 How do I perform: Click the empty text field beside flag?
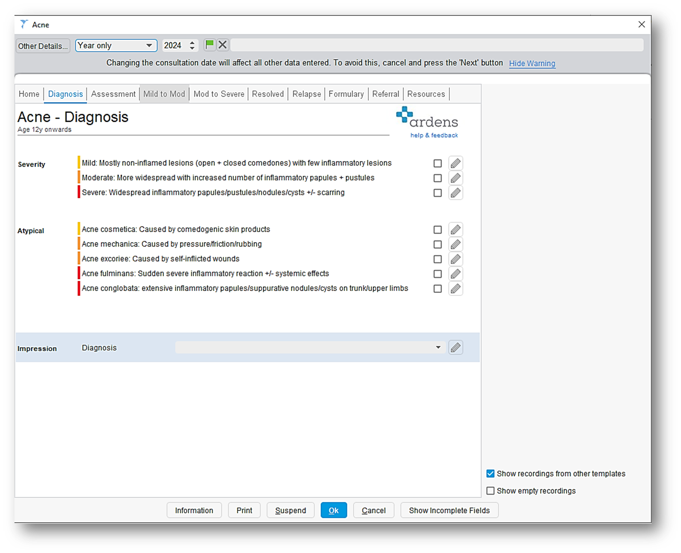click(x=437, y=45)
